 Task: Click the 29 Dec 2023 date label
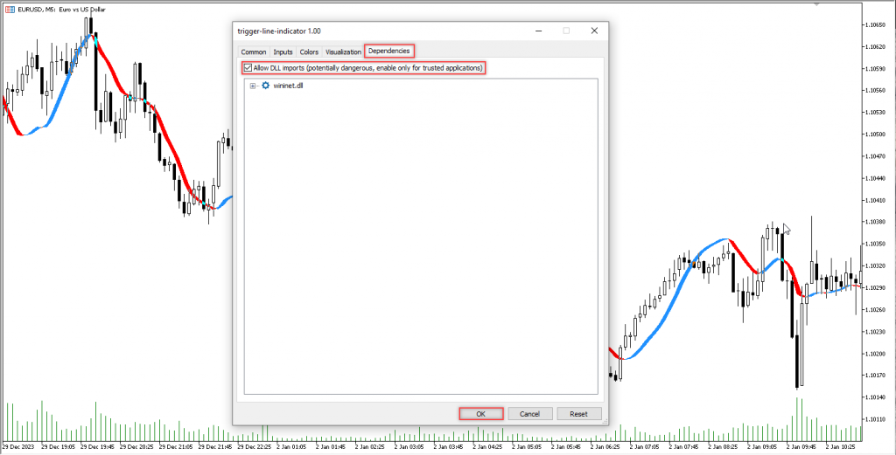pyautogui.click(x=19, y=447)
